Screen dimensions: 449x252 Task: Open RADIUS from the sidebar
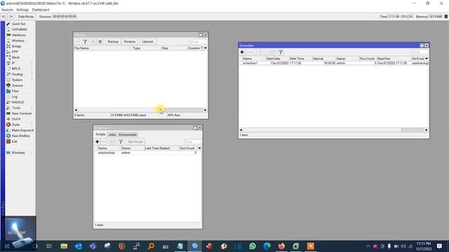click(x=18, y=102)
